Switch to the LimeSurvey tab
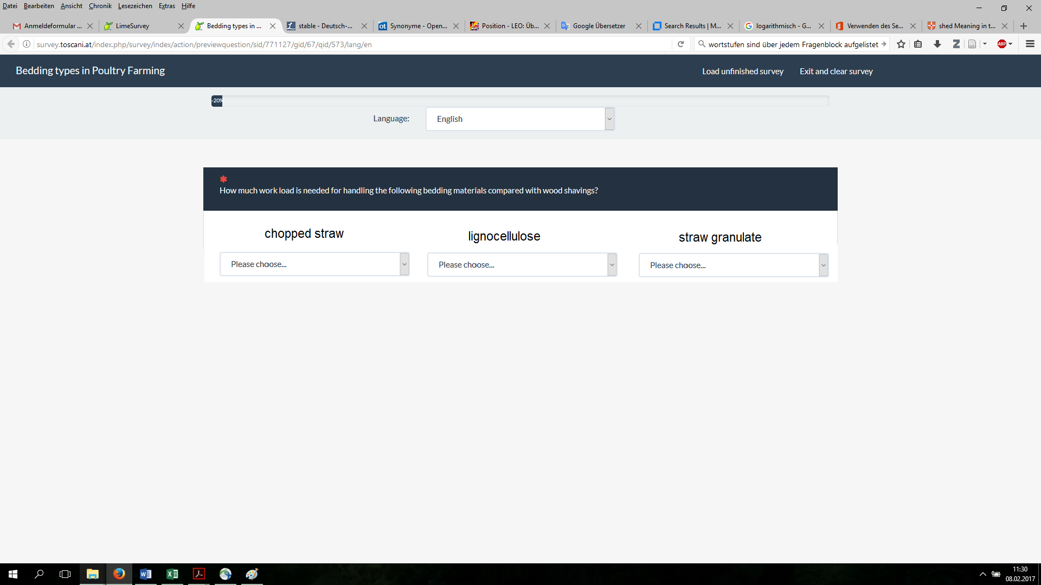 (132, 26)
